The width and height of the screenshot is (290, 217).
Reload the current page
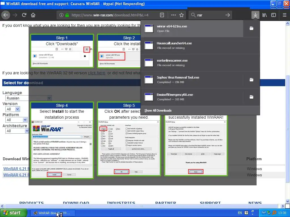24,15
